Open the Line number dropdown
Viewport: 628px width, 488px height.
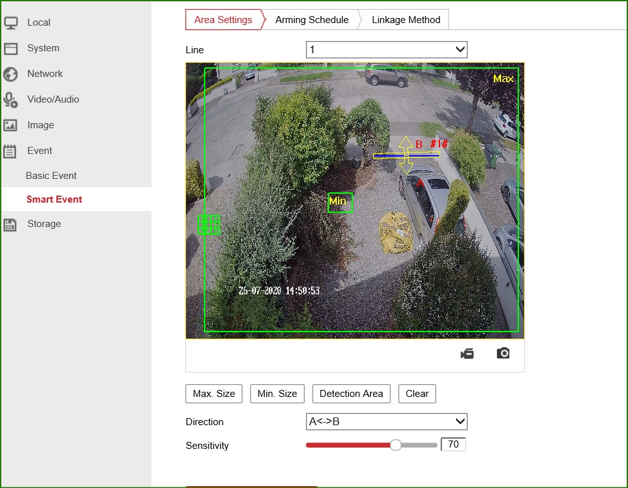pos(386,50)
